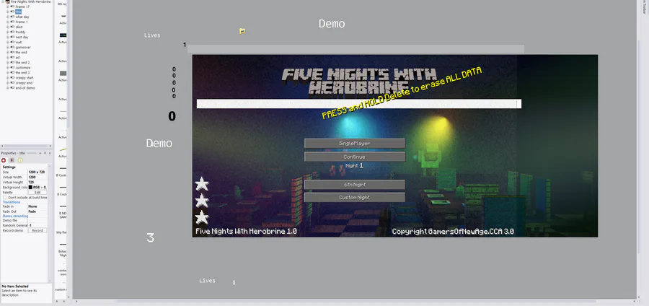
Task: Select the 6th Night button in the frame
Action: [355, 185]
